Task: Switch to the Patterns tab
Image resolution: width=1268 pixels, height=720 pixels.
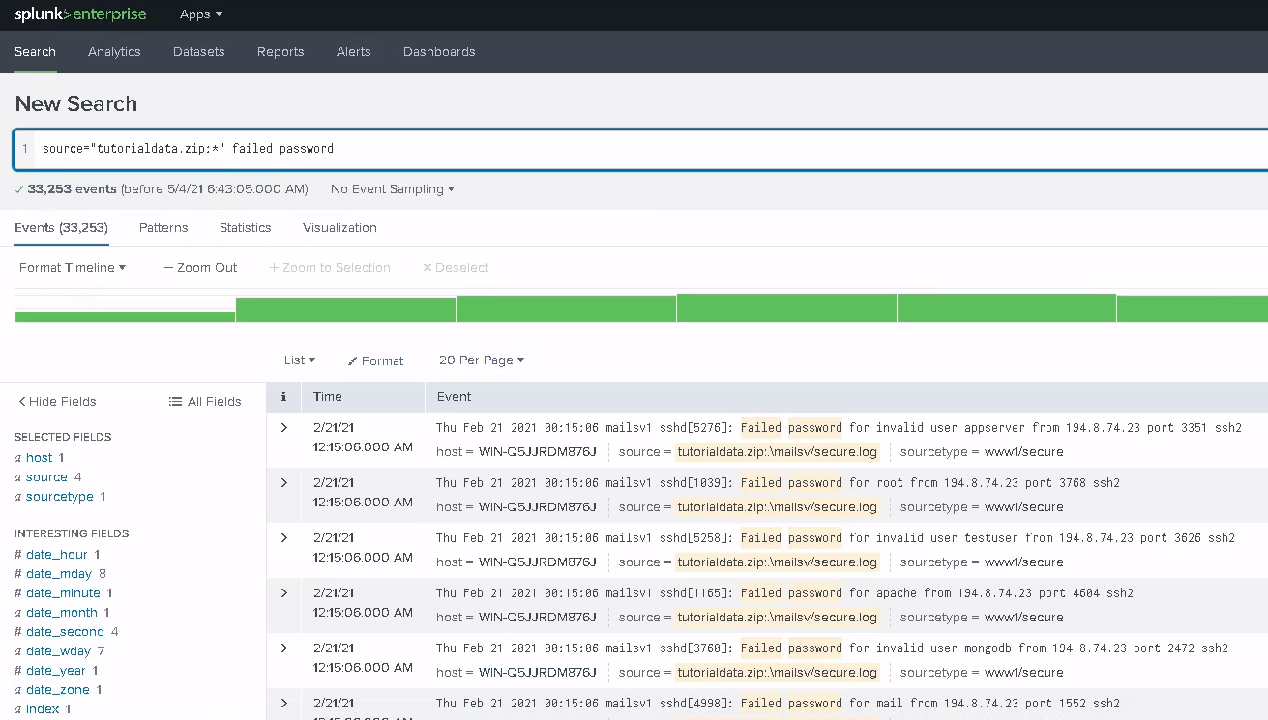Action: tap(162, 227)
